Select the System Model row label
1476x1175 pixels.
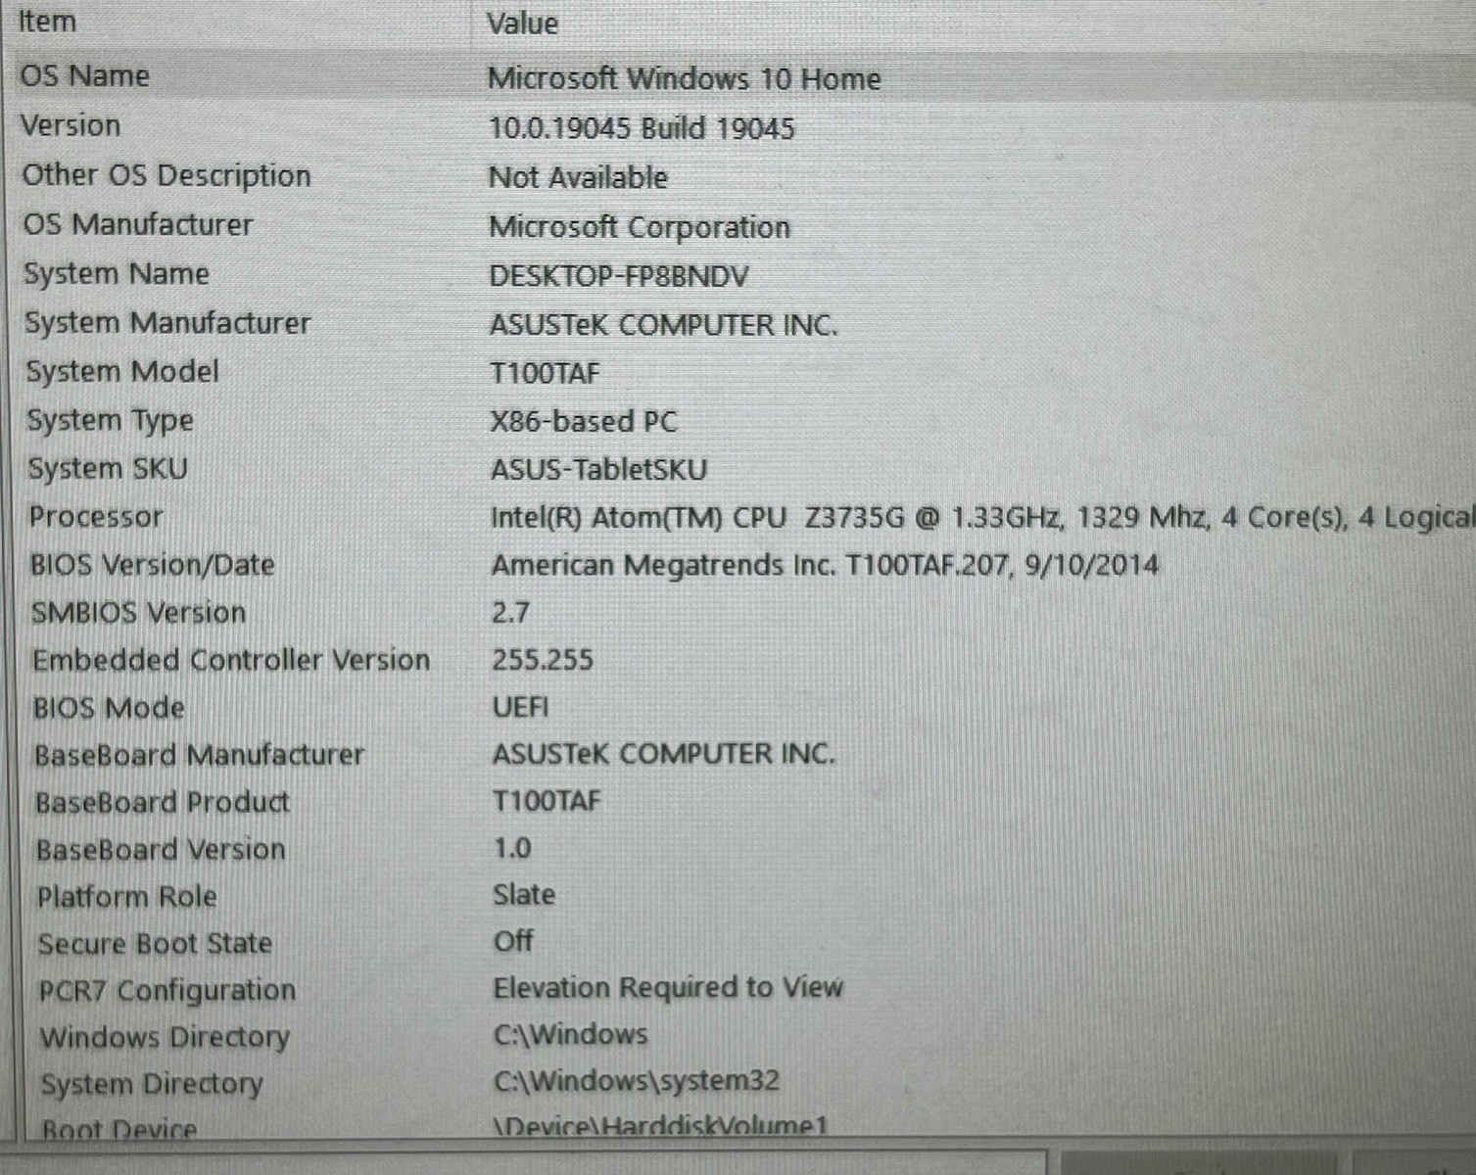122,371
